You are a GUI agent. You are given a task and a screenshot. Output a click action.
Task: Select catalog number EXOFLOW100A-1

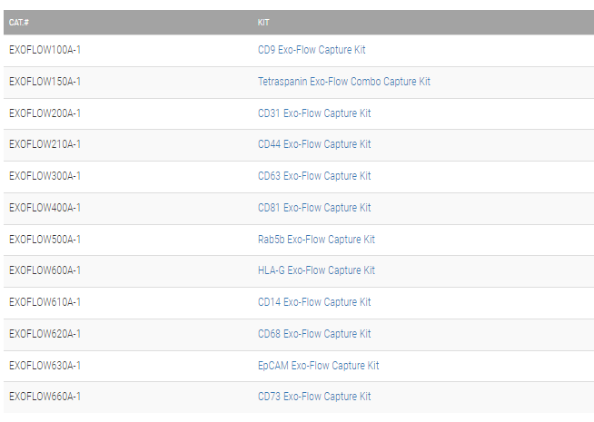45,50
